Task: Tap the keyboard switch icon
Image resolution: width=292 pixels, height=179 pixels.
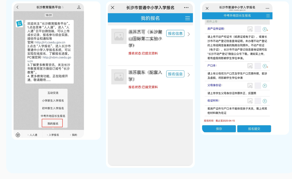Action: 18,135
